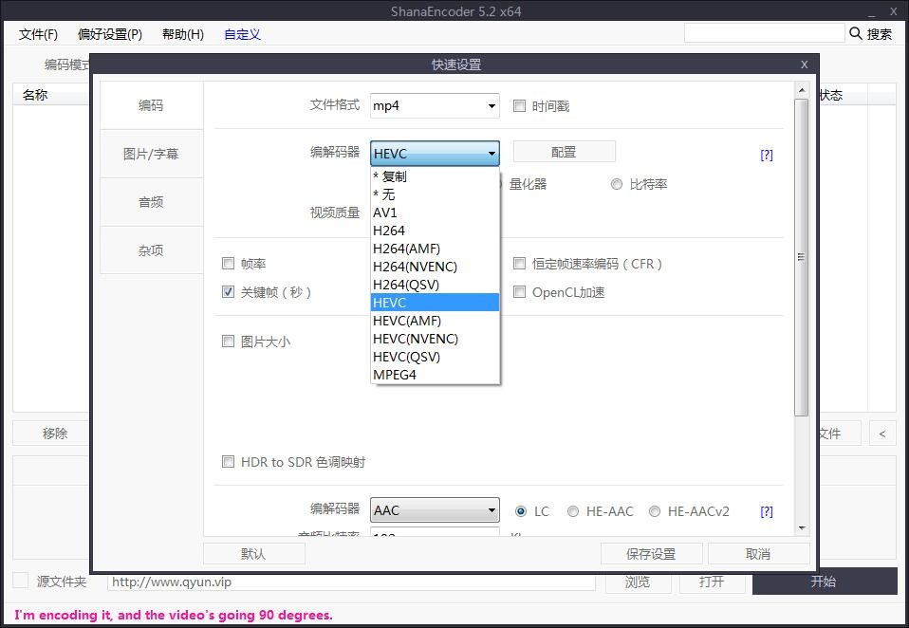Open the picture/subtitle tab
The image size is (909, 628).
151,154
